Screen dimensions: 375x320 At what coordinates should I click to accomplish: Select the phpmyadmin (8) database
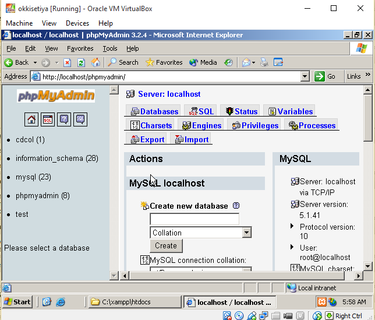43,195
